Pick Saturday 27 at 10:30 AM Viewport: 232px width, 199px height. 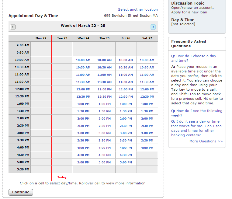(147, 68)
